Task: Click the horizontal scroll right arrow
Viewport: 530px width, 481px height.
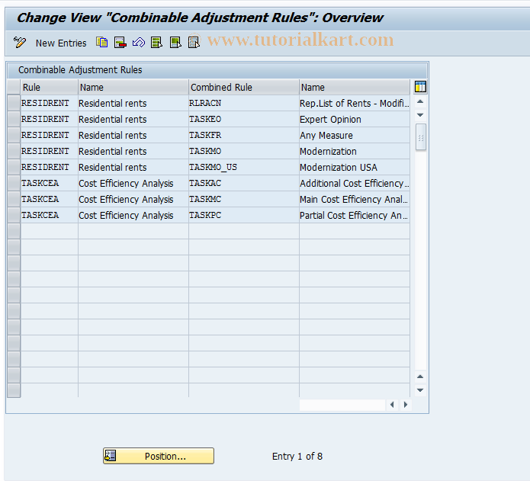Action: (x=406, y=404)
